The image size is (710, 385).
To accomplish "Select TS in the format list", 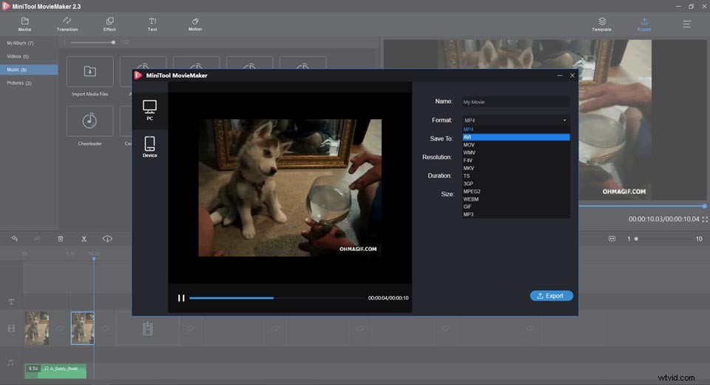I will coord(515,176).
